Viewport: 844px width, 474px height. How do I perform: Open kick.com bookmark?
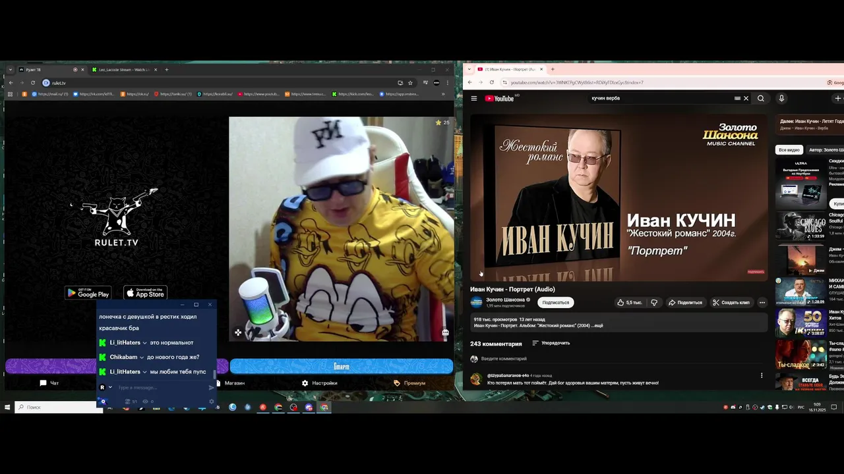point(353,94)
